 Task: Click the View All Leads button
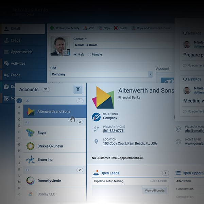155,190
